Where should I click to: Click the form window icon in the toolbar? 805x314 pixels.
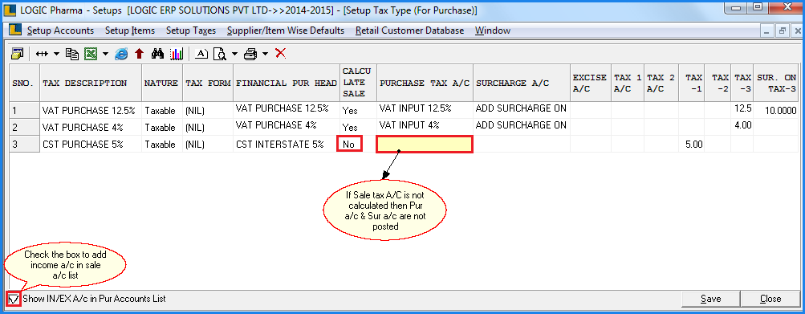pos(17,54)
